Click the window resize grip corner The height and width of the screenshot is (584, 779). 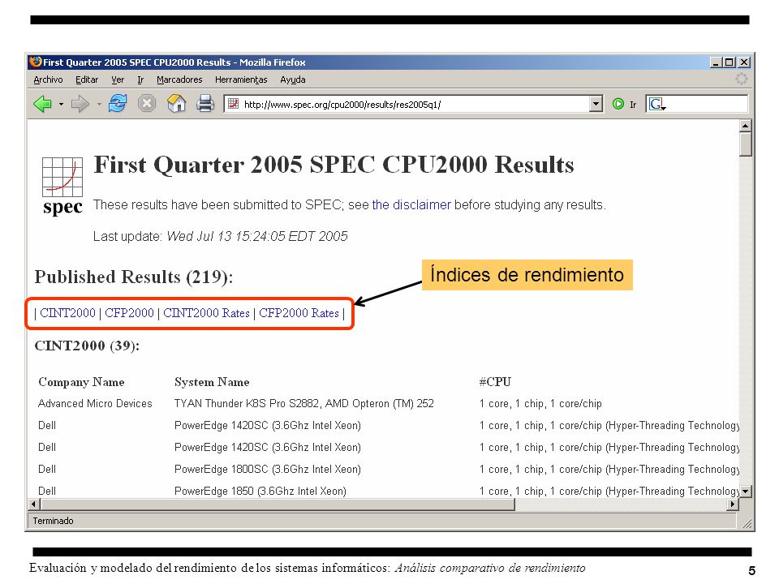(x=747, y=522)
